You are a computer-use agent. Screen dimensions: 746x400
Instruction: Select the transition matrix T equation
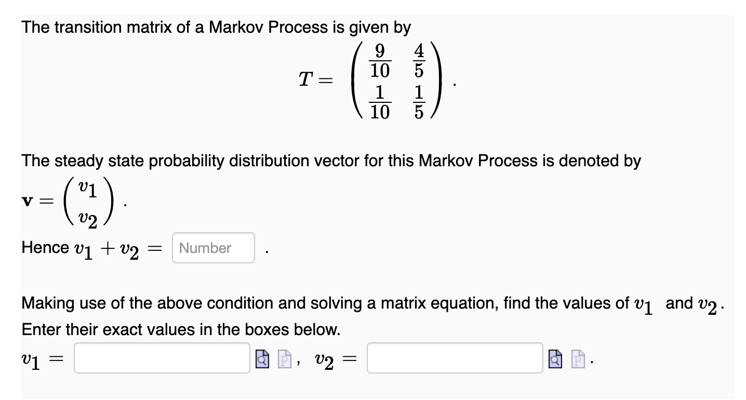369,78
